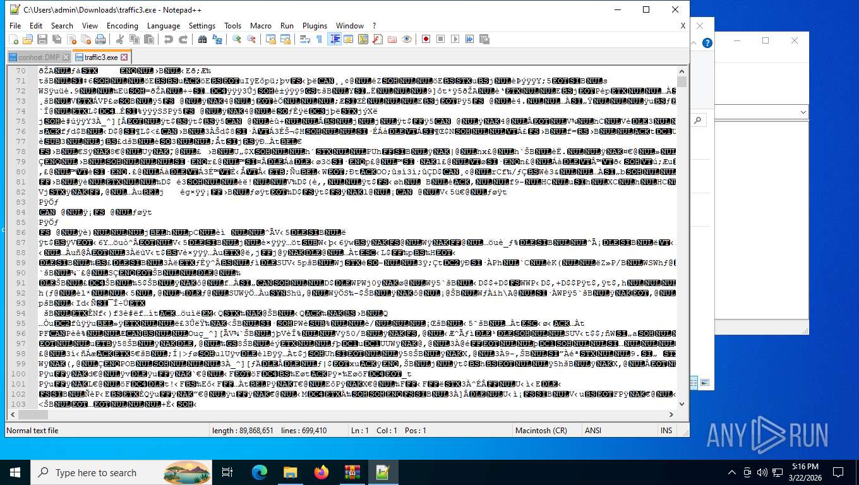Open Find with the binoculars icon

click(202, 39)
